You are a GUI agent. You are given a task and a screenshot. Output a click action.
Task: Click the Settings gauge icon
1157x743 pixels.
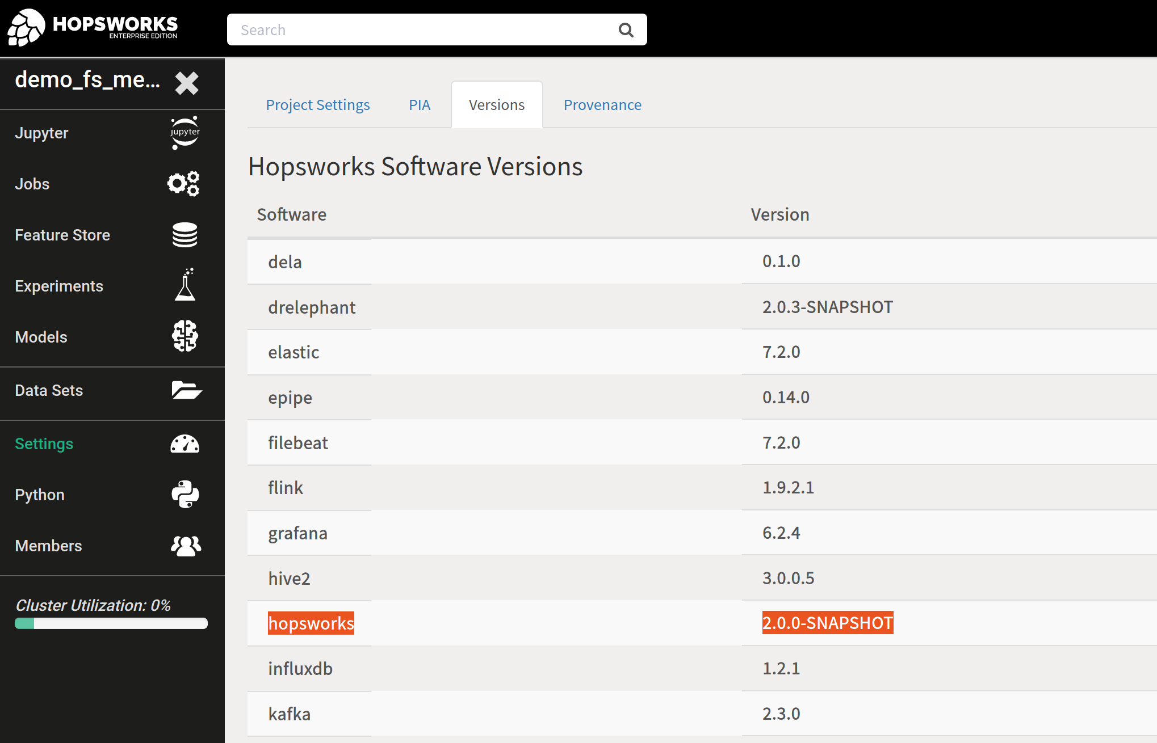click(x=185, y=444)
